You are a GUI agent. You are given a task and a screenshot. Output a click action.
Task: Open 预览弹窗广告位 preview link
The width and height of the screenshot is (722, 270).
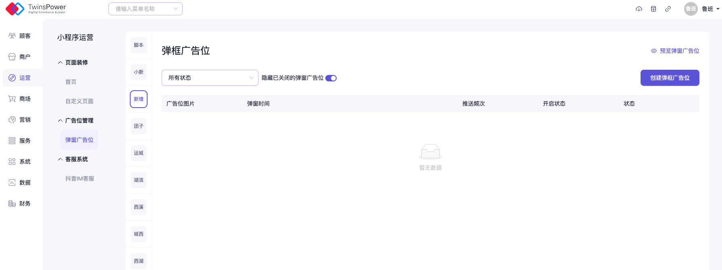point(675,51)
